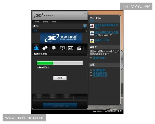Open the 自动补丁下载 link

(x=102, y=40)
